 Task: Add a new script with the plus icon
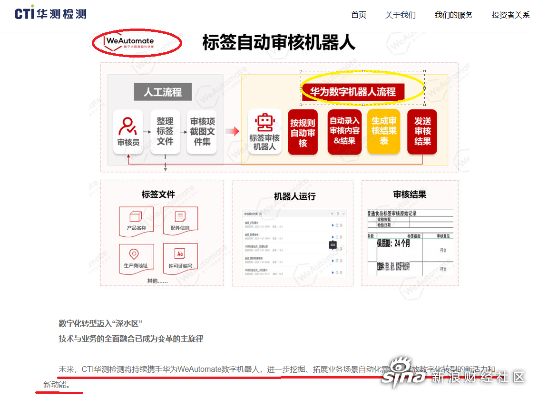[x=332, y=214]
